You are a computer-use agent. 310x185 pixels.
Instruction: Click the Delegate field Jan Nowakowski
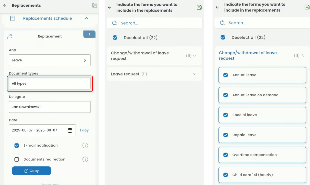(50, 107)
